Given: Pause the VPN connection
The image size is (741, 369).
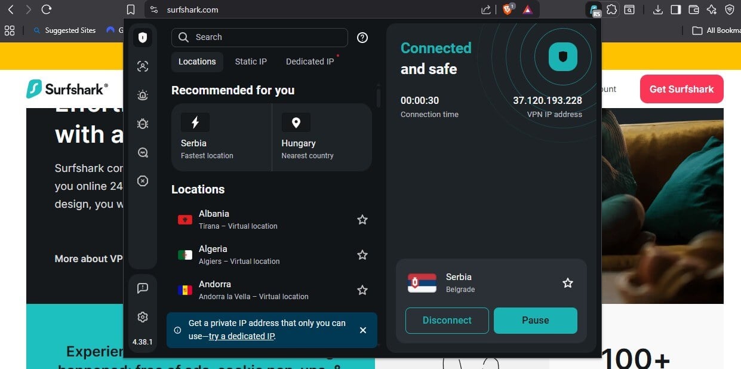Looking at the screenshot, I should click(535, 321).
